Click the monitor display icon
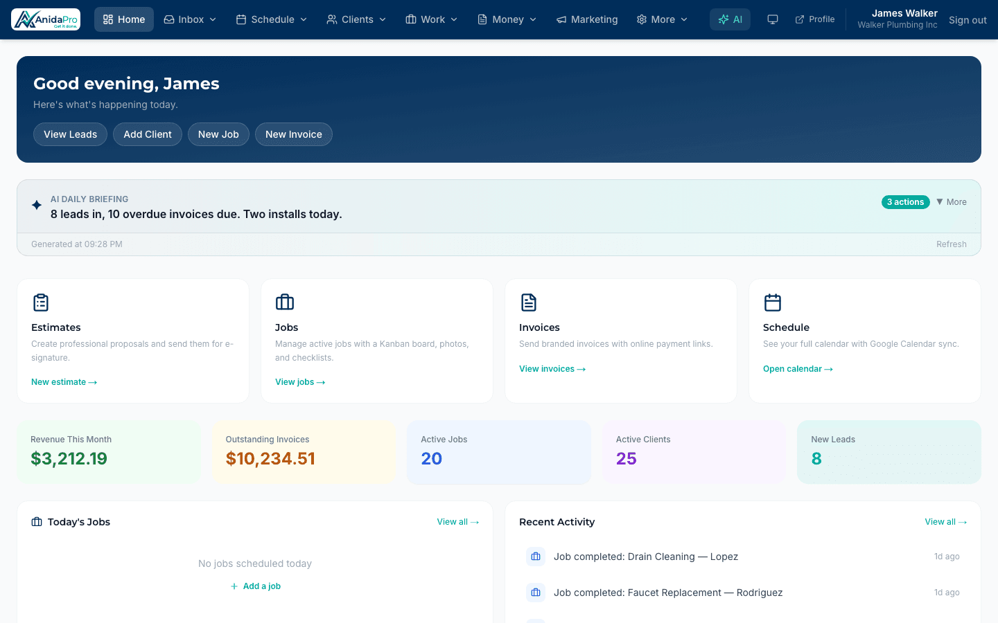This screenshot has height=623, width=998. [x=773, y=19]
